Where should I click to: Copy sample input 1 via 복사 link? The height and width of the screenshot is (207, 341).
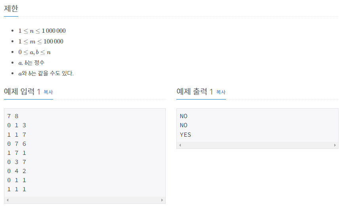48,92
